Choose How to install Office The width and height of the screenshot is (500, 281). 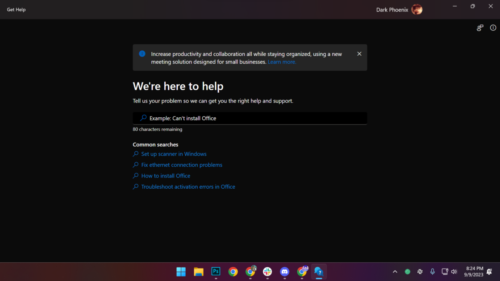pyautogui.click(x=166, y=176)
